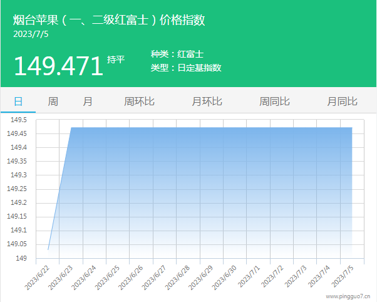Click the 149 y-axis baseline label
377x302 pixels.
21,258
